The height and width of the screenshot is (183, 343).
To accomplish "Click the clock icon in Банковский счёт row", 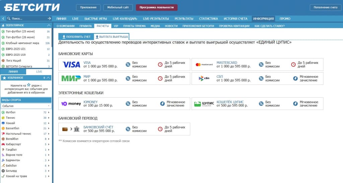I will [x=160, y=129].
